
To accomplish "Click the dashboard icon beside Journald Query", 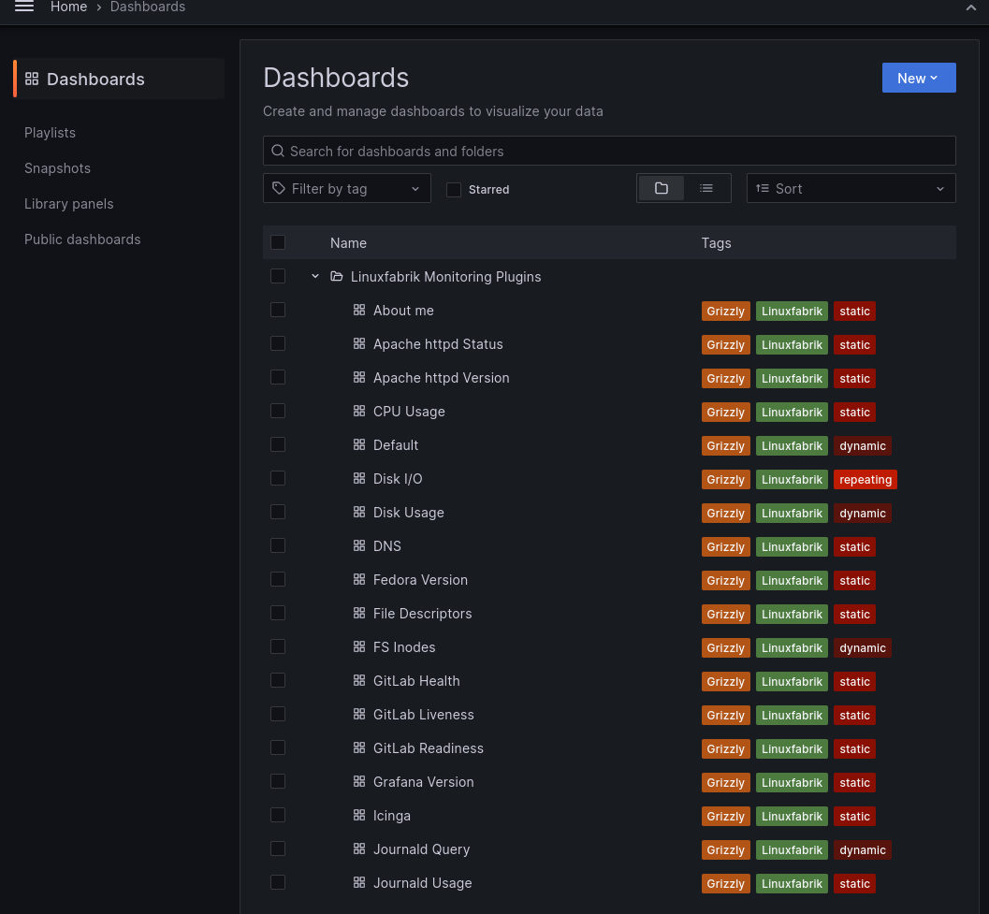I will tap(359, 849).
